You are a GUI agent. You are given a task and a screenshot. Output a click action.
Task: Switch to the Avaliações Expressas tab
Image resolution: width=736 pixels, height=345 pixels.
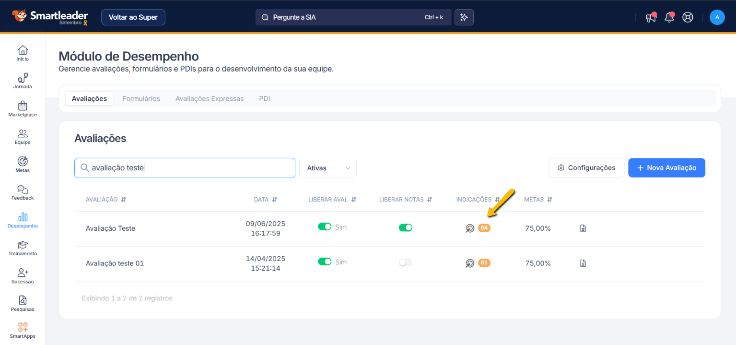[210, 98]
